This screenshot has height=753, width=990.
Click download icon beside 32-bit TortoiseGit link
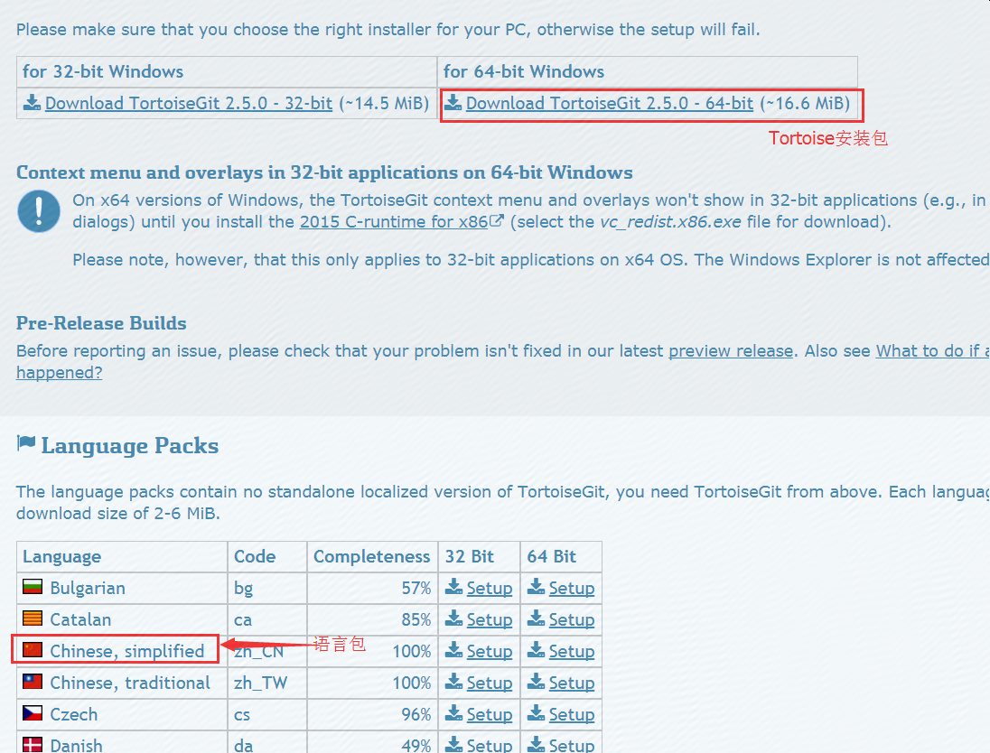pos(32,102)
